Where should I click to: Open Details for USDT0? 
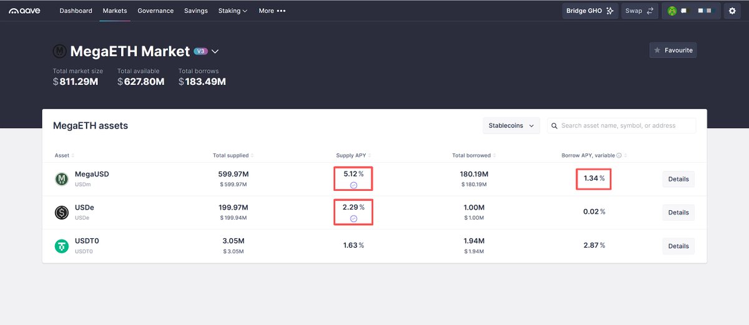(678, 246)
